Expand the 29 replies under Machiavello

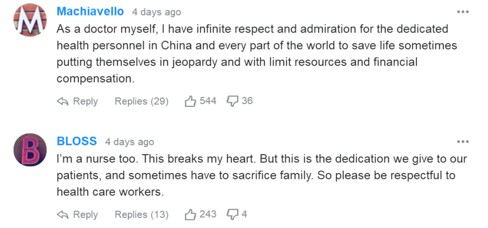point(141,101)
